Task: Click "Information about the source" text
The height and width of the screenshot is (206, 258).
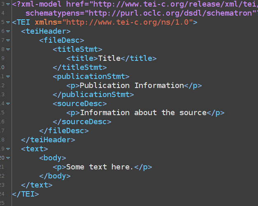Action: tap(143, 113)
